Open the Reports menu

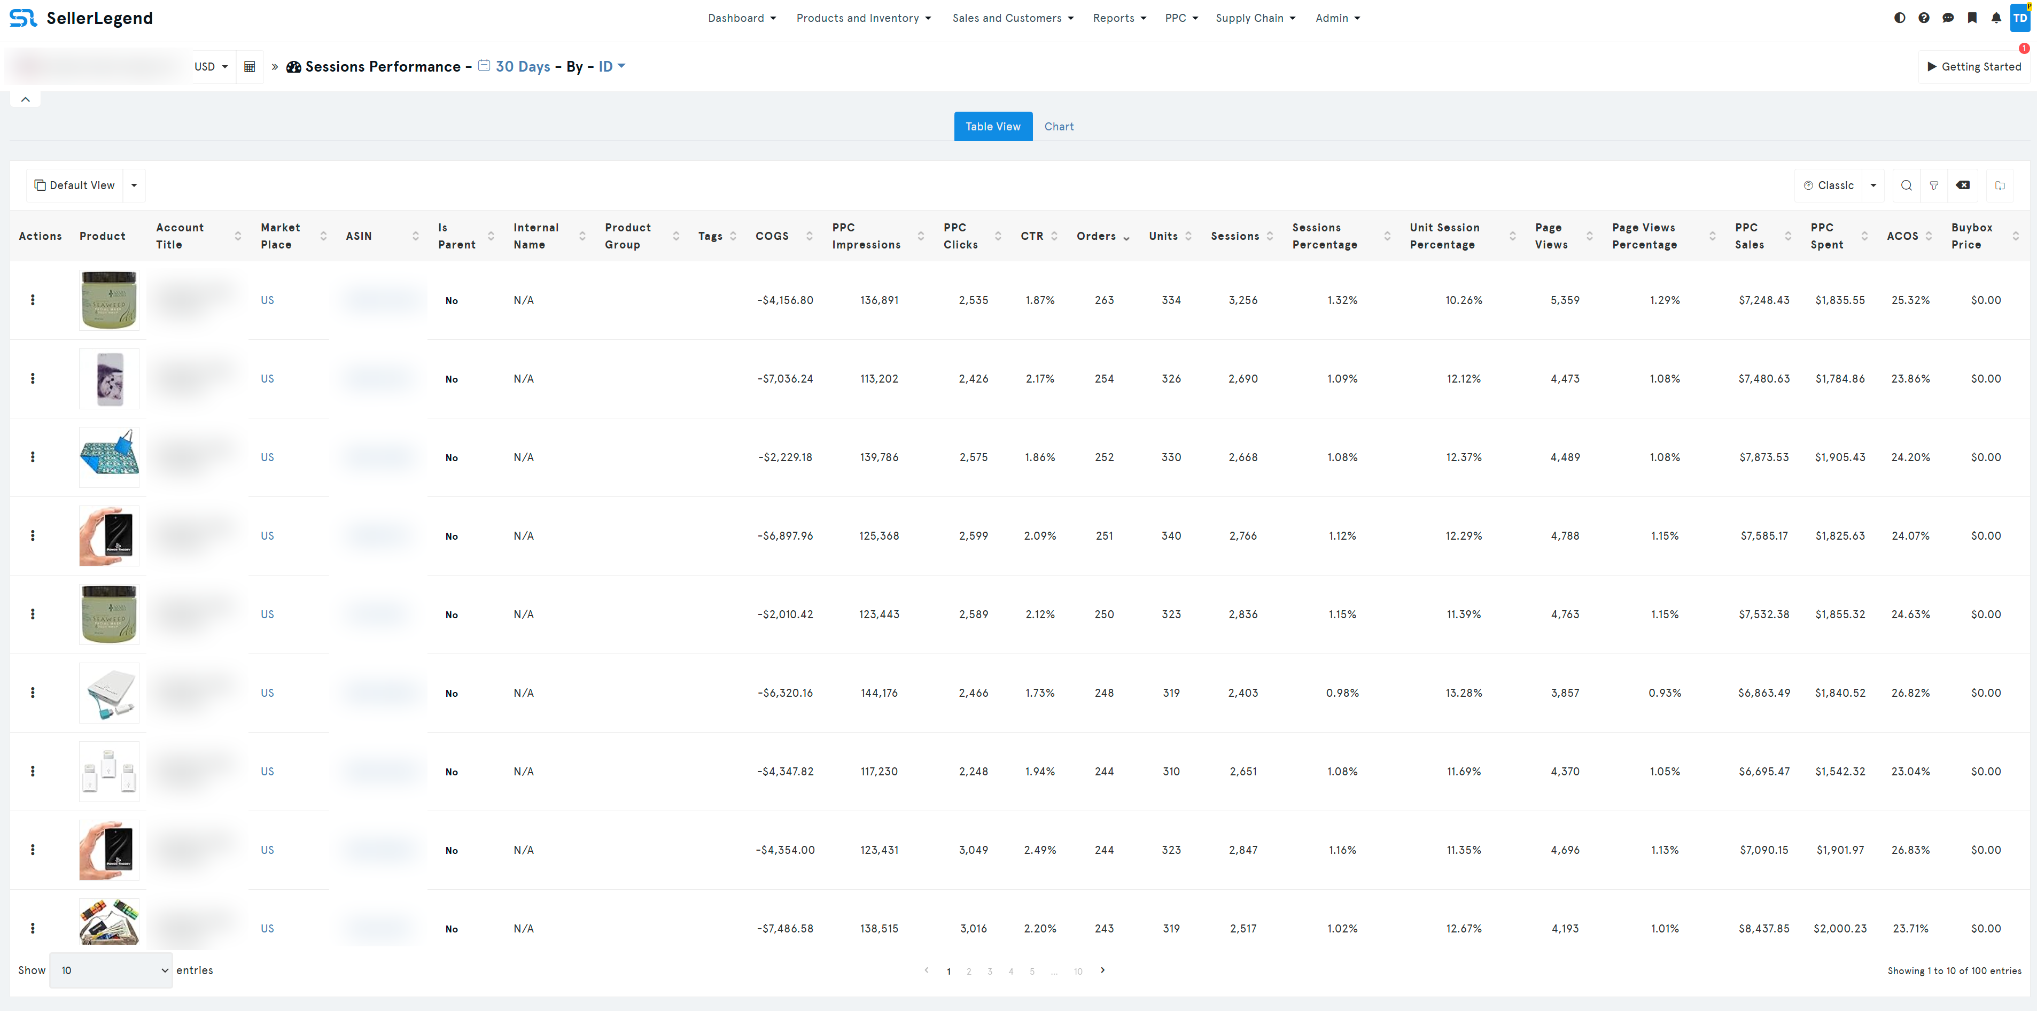click(1119, 18)
